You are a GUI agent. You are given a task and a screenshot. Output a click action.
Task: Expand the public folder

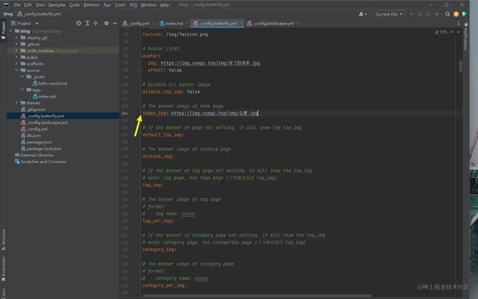(16, 57)
